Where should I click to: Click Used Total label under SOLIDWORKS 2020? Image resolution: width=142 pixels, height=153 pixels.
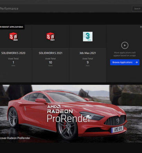point(14,59)
